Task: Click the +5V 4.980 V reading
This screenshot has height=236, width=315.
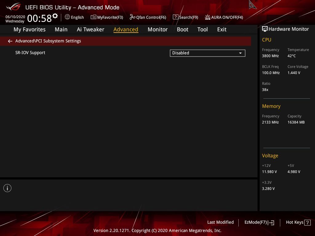Action: click(x=294, y=172)
